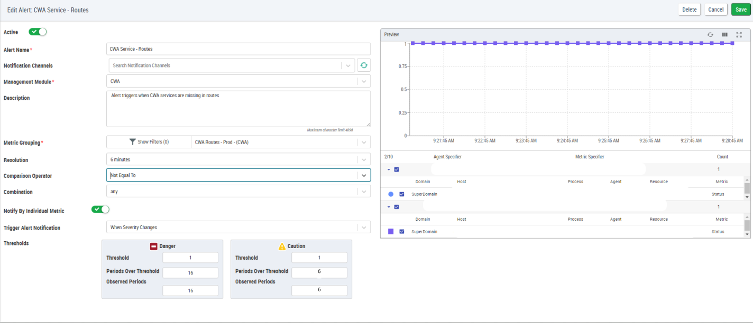Disable Notify By Individual Metric toggle
Viewport: 753px width, 323px height.
(100, 210)
